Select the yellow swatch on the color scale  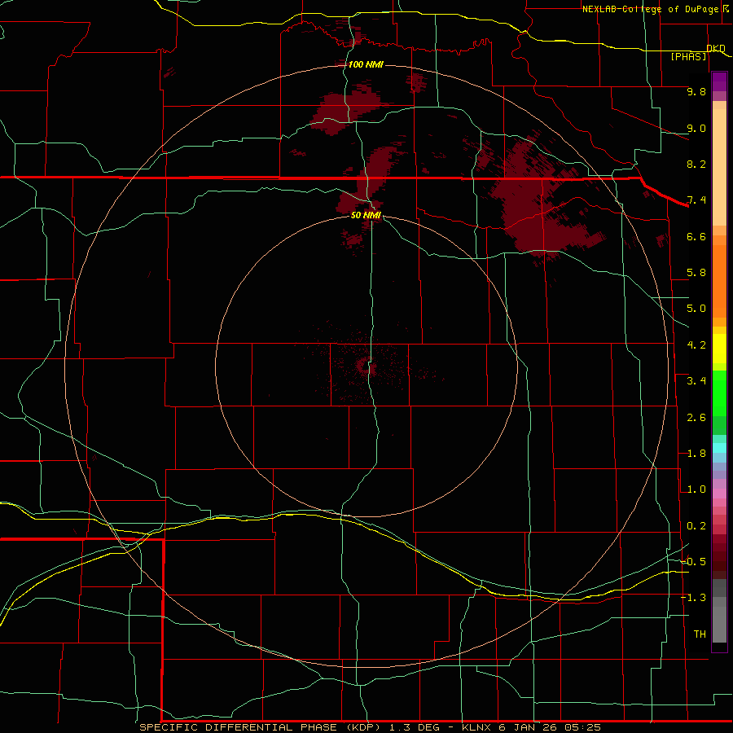coord(719,349)
